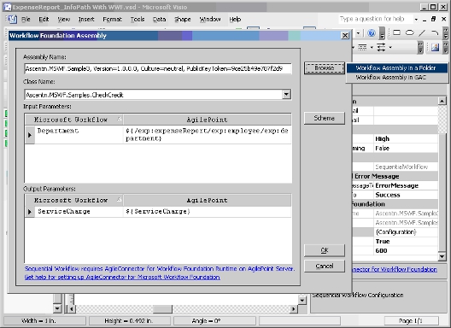Click the Department parameter cell
This screenshot has width=451, height=328.
tap(79, 134)
